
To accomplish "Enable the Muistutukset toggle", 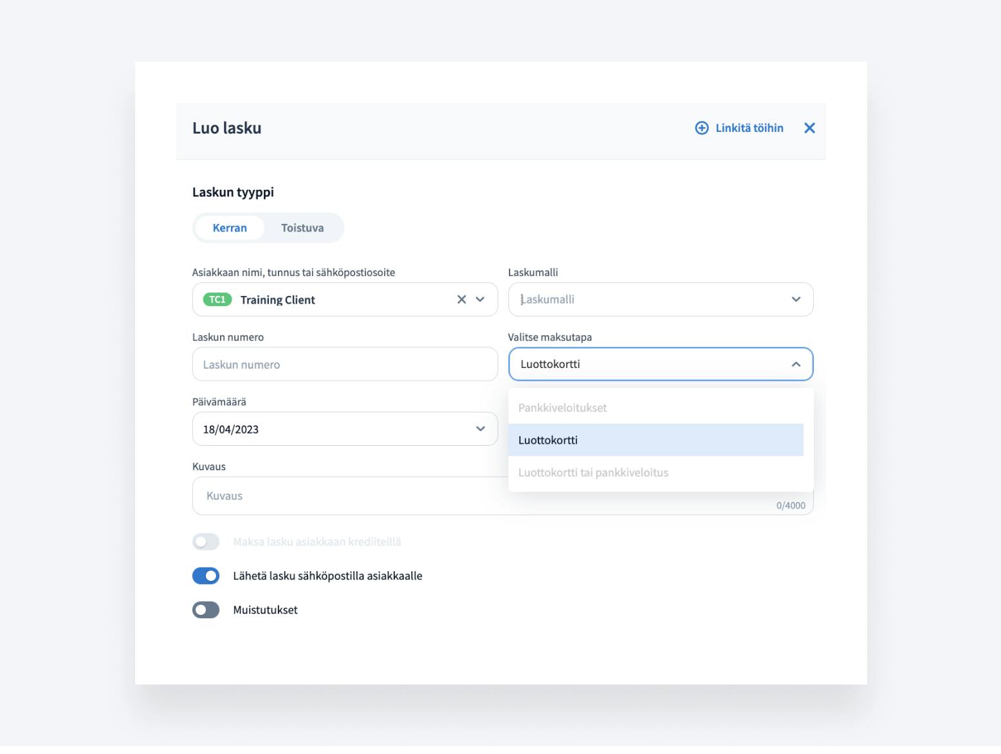I will tap(206, 610).
